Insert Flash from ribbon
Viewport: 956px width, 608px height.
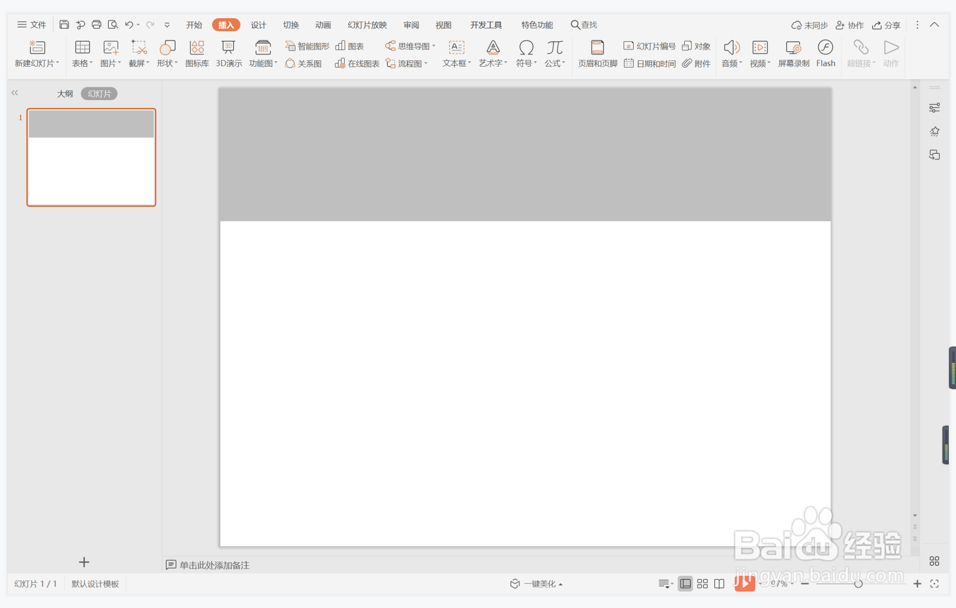[x=825, y=53]
